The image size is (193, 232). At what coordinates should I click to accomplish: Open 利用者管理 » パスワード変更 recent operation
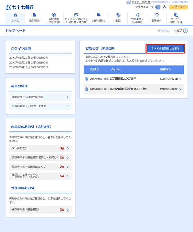coord(41,106)
